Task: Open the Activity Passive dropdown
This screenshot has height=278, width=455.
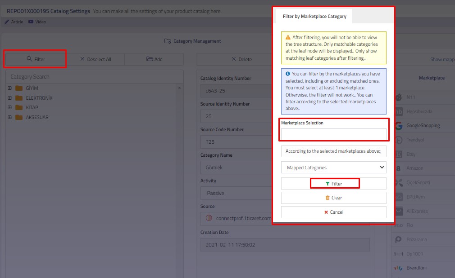Action: (234, 193)
